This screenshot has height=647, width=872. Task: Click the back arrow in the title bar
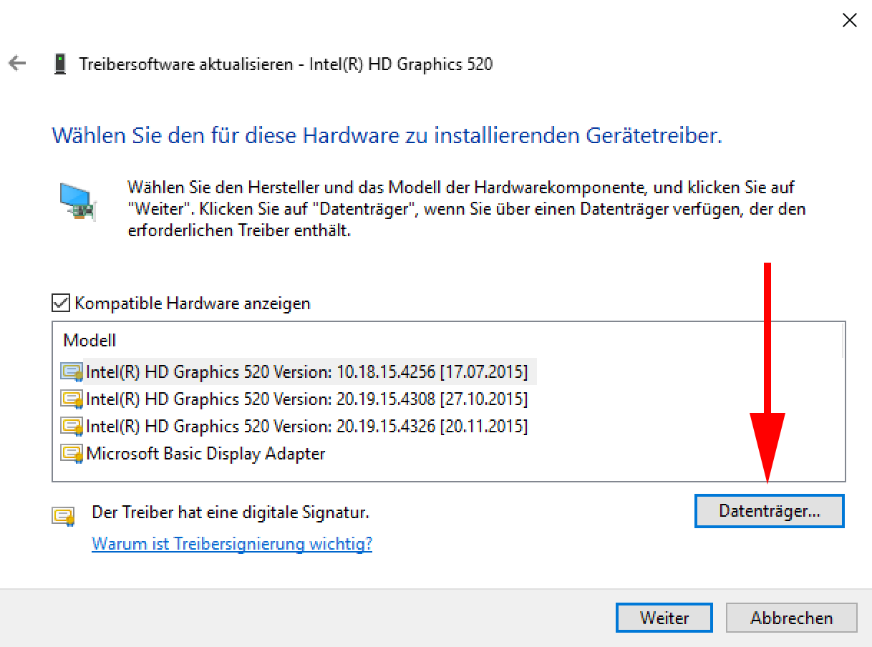coord(17,64)
